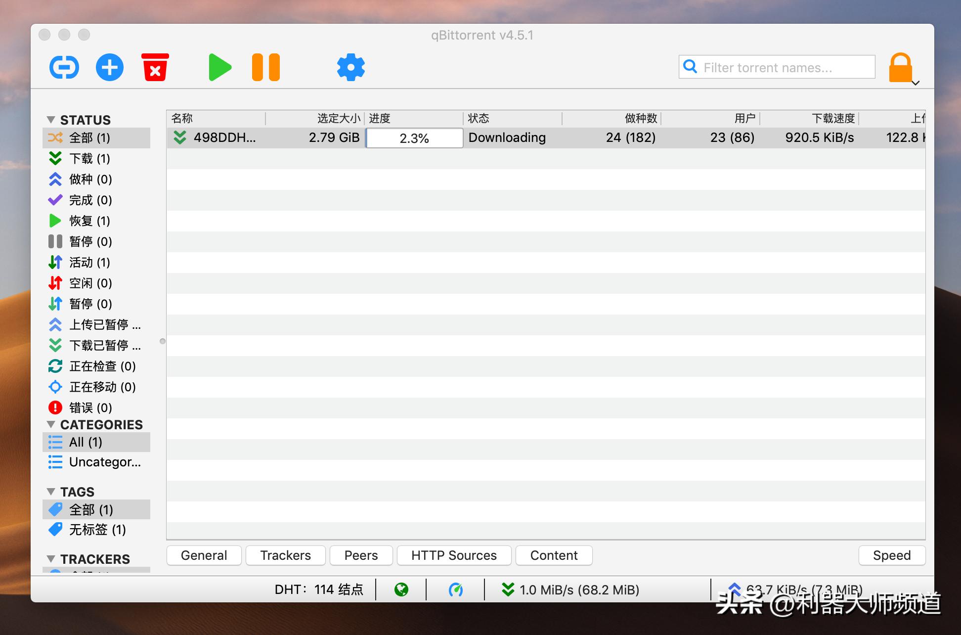Click the add torrent file plus icon
The height and width of the screenshot is (635, 961).
(109, 67)
